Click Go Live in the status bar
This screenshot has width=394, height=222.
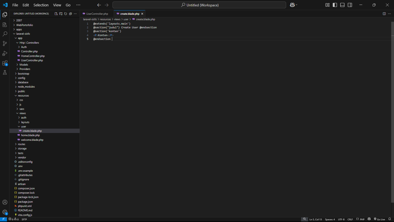(379, 219)
